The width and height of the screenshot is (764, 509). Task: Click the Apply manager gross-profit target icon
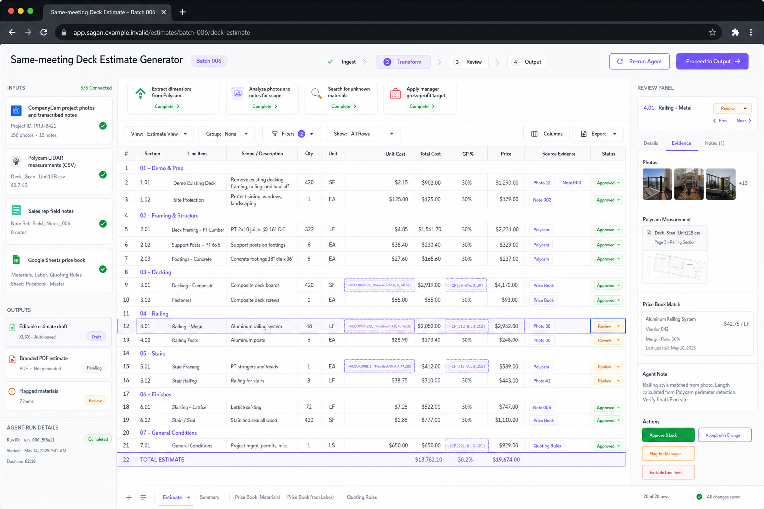(x=395, y=93)
